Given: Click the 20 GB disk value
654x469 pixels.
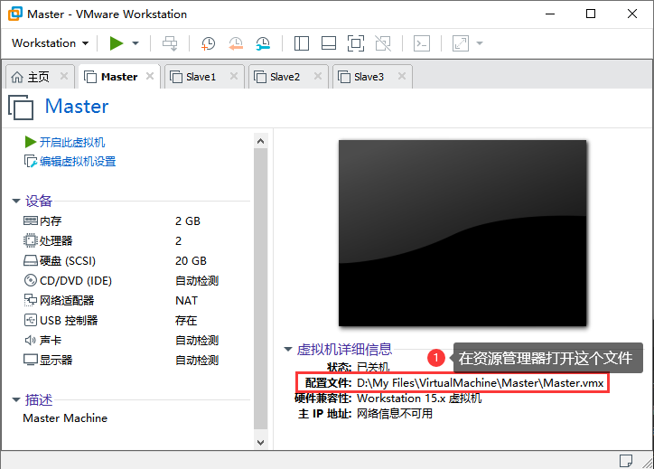Looking at the screenshot, I should point(191,261).
